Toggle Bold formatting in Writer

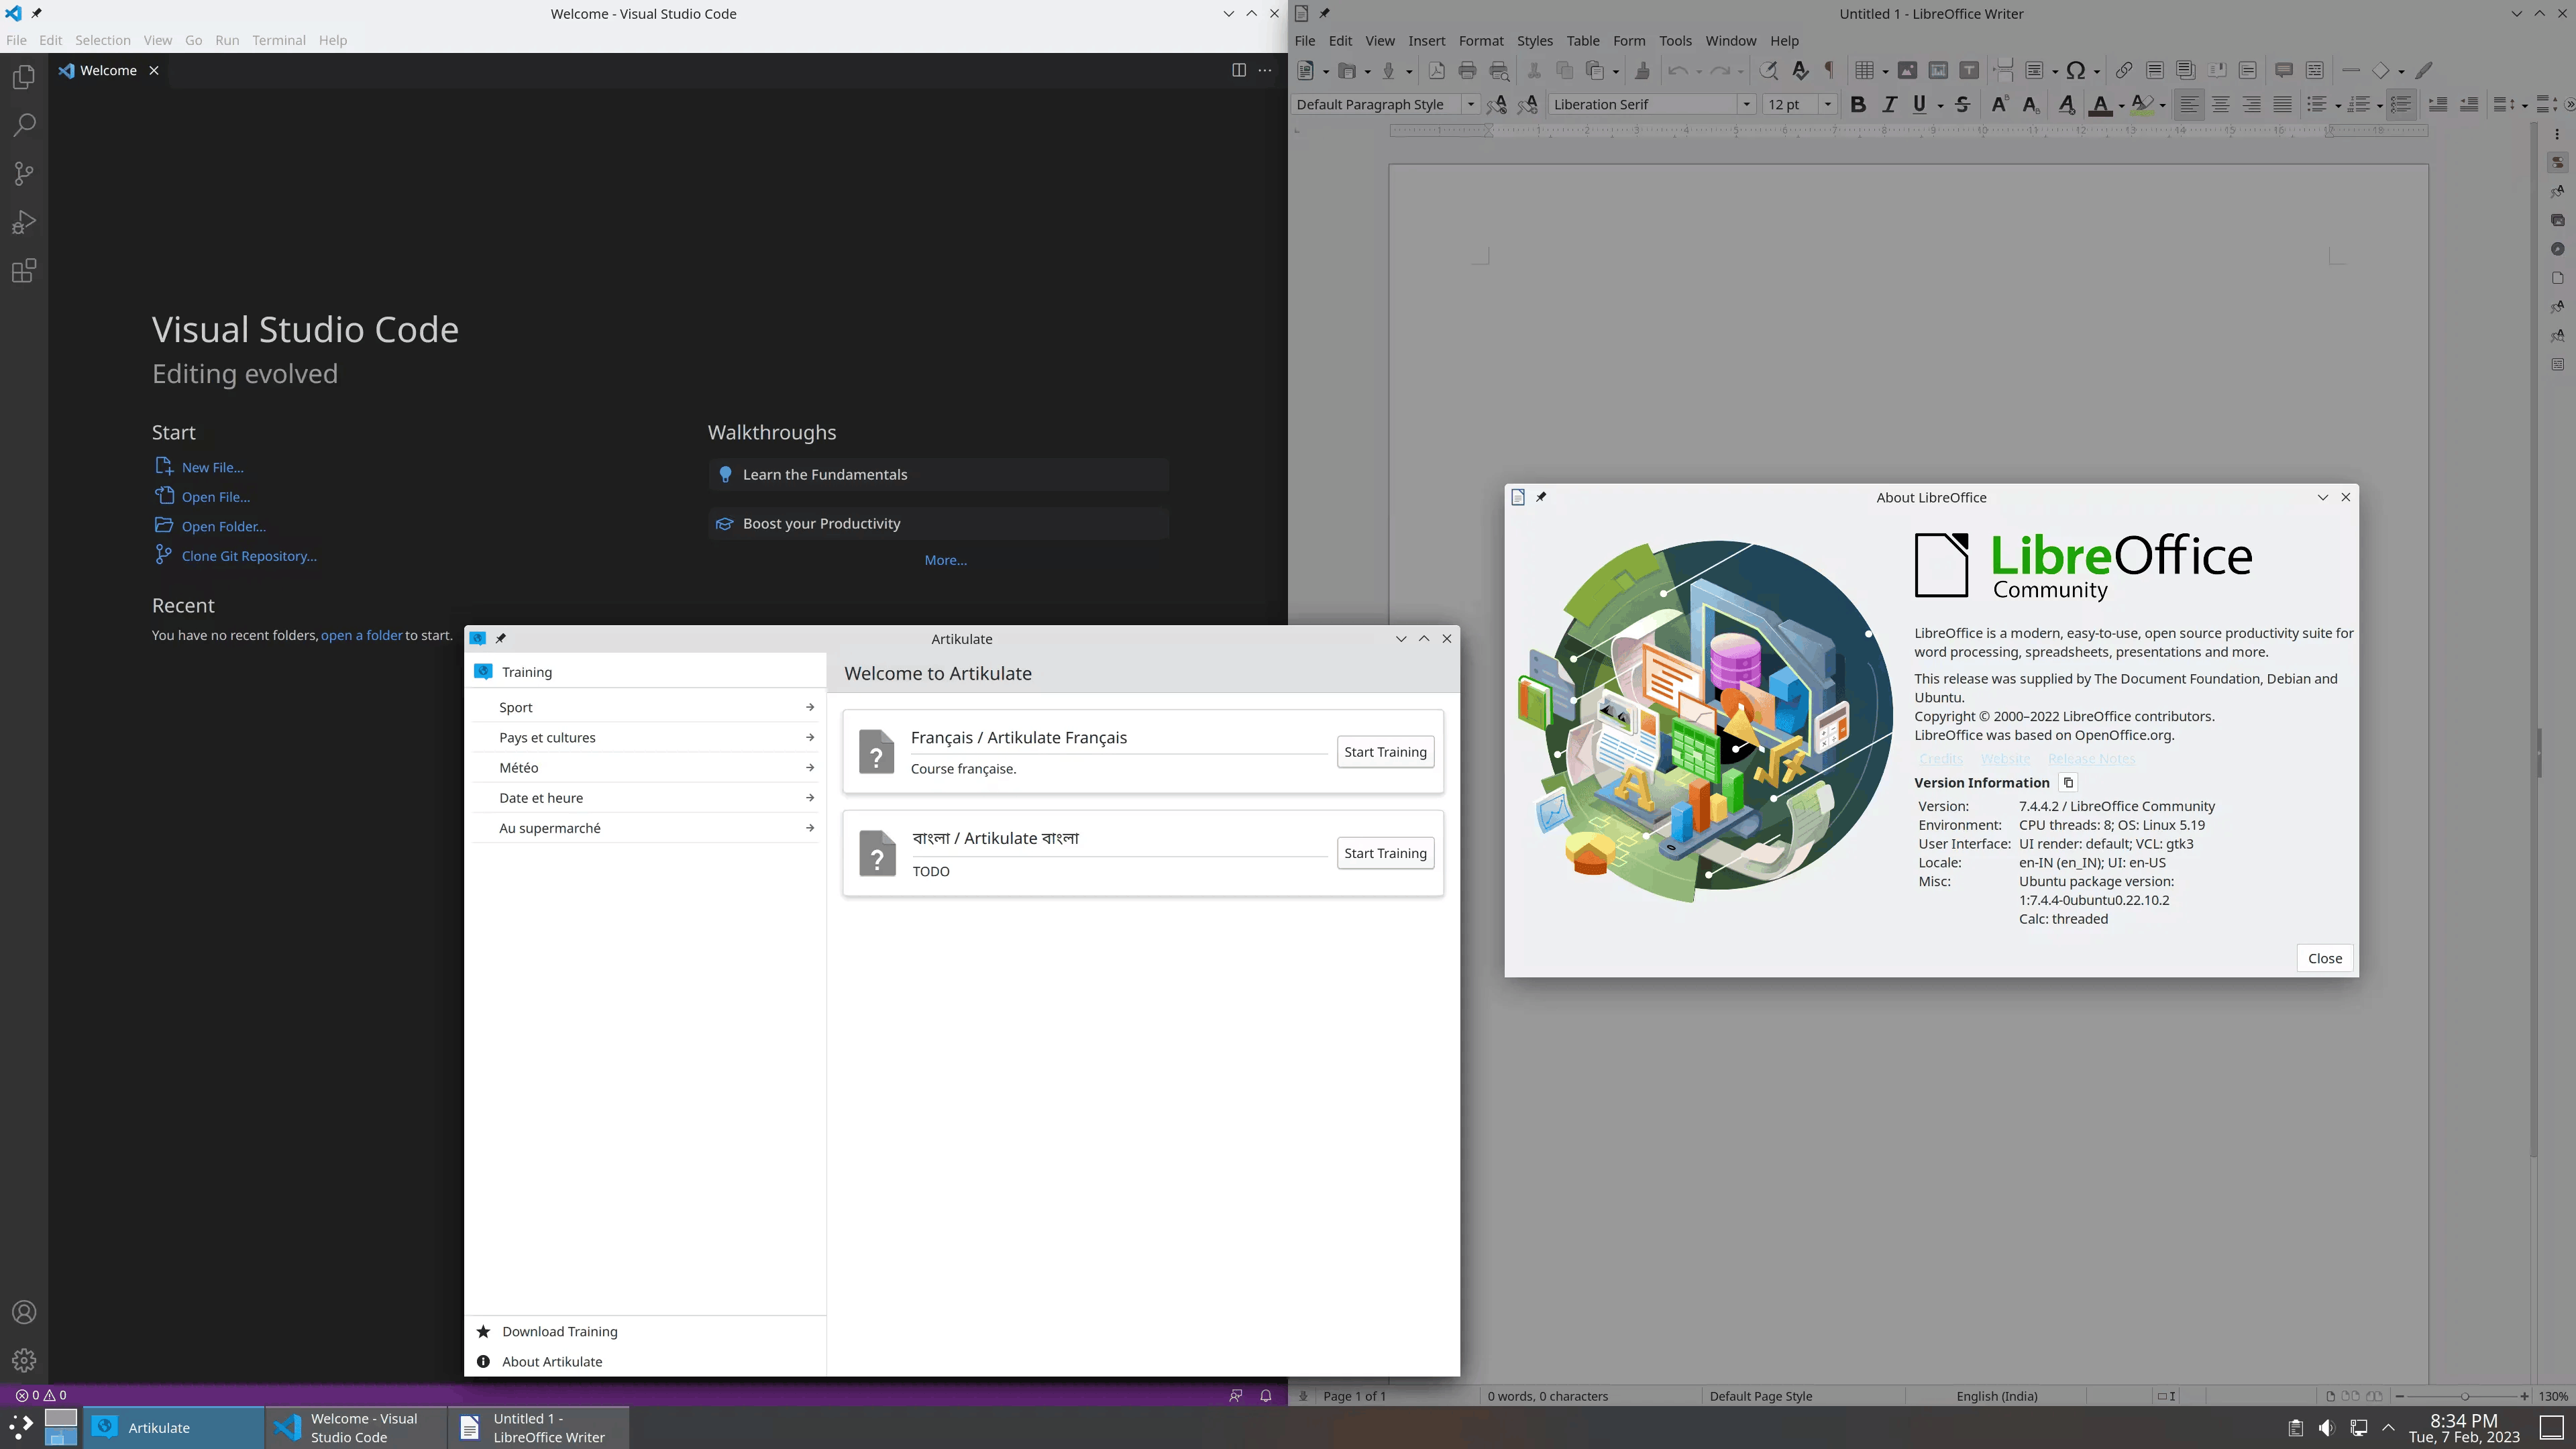[x=1858, y=104]
